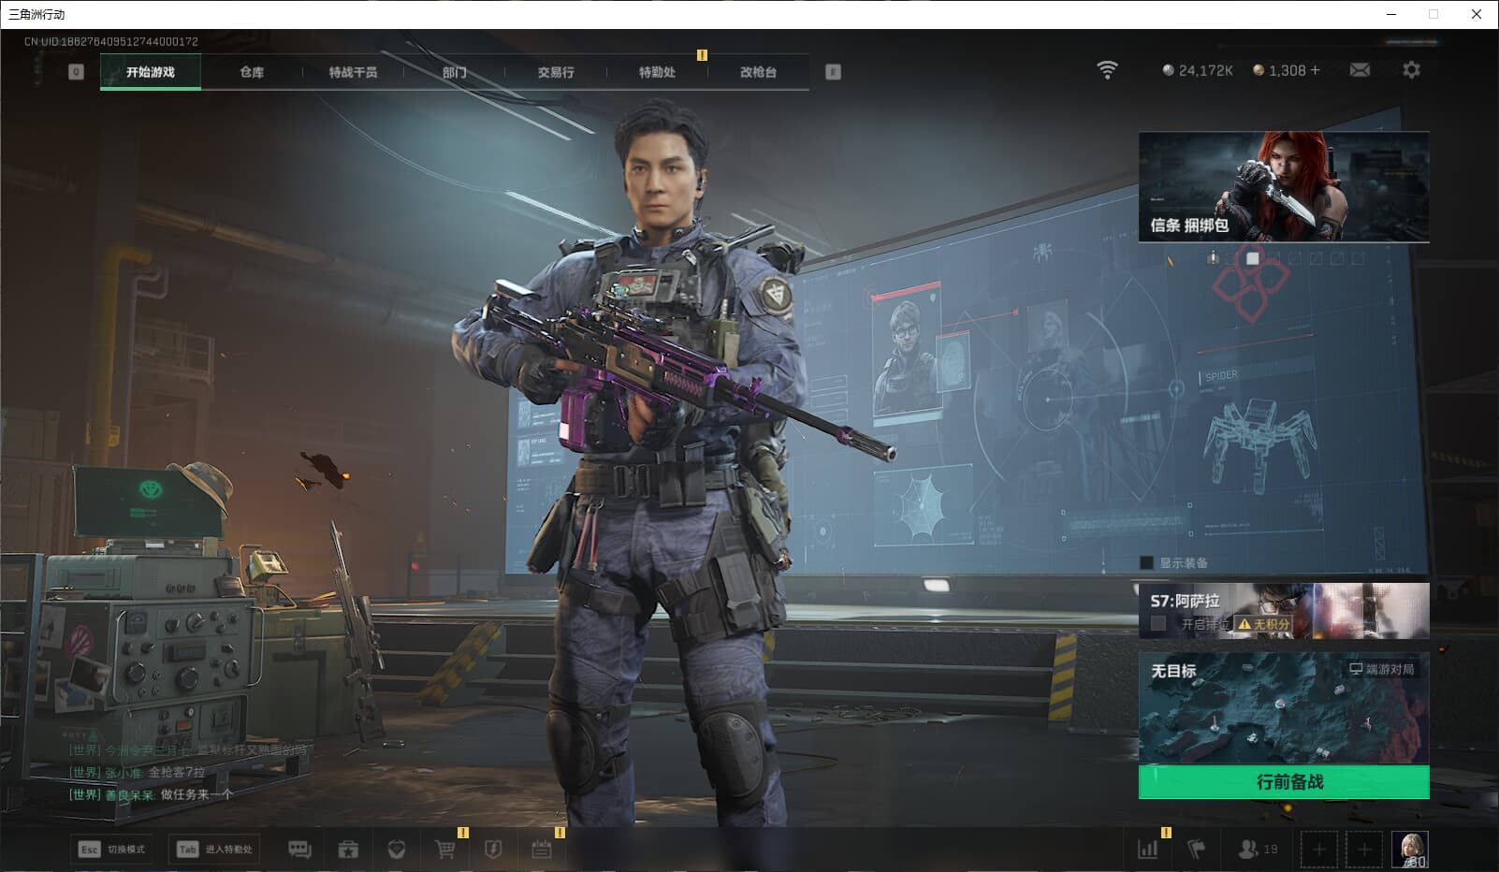Maximize the 三角洲行动 window

[x=1434, y=14]
